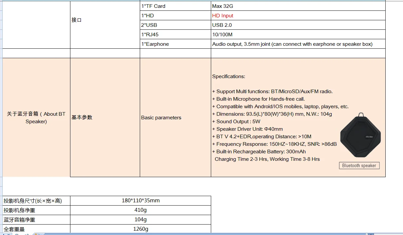Select the '10/100M' cell
The image size is (403, 235).
(x=298, y=35)
